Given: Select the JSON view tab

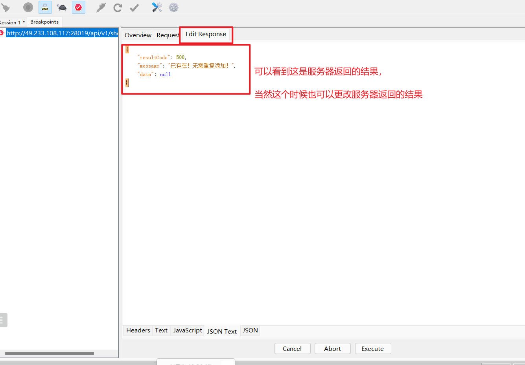Looking at the screenshot, I should point(250,330).
